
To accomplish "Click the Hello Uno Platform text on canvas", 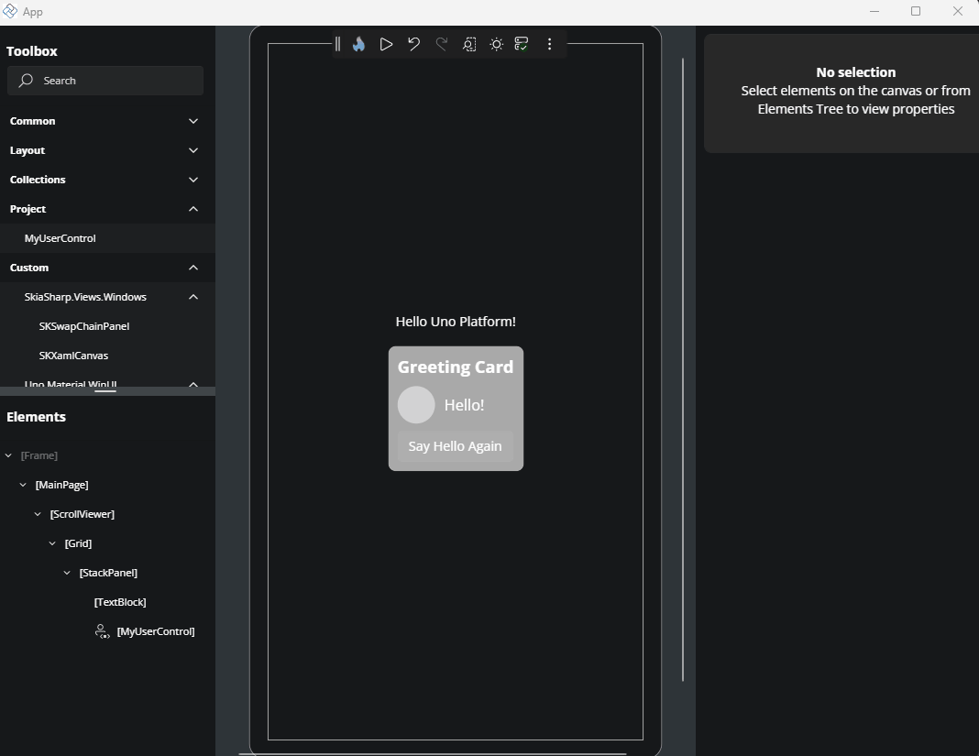I will (x=456, y=322).
